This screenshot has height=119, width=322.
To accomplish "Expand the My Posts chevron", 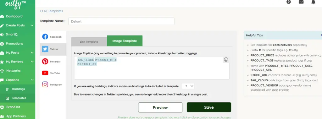I will [x=32, y=53].
